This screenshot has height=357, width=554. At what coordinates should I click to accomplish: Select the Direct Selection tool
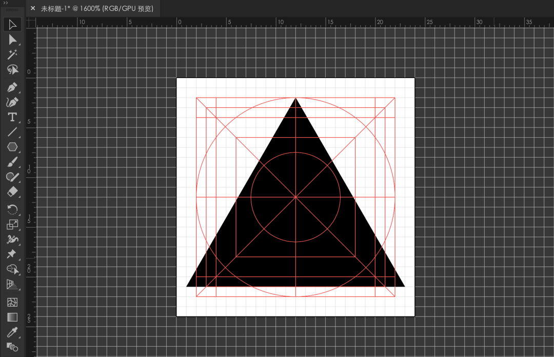coord(12,40)
